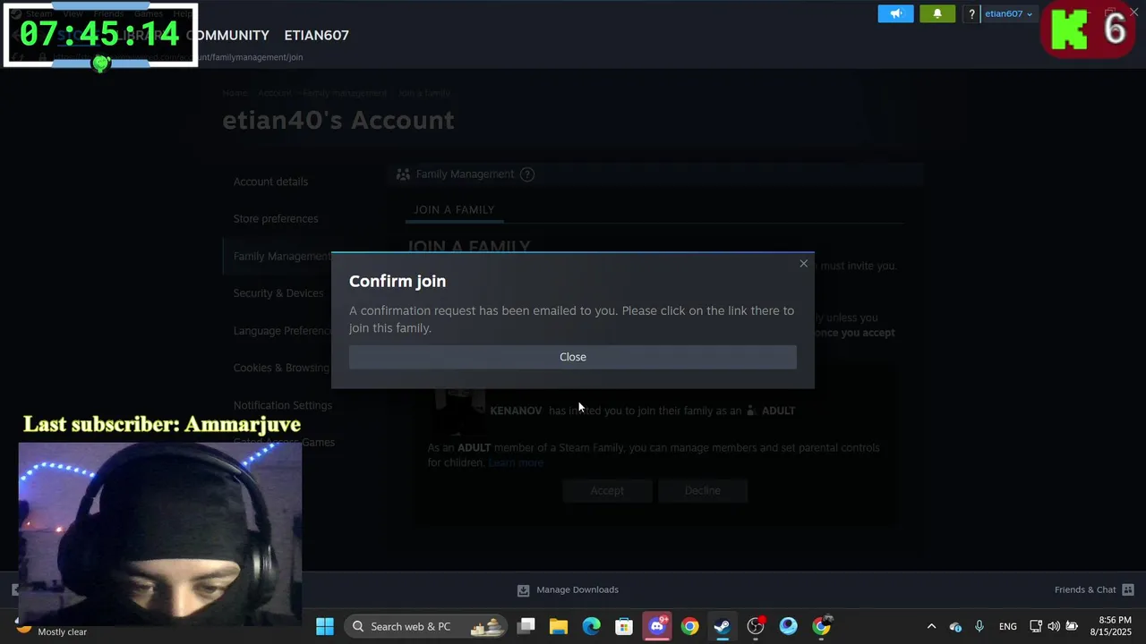Click the Steam help question mark
This screenshot has width=1146, height=644.
[x=971, y=13]
